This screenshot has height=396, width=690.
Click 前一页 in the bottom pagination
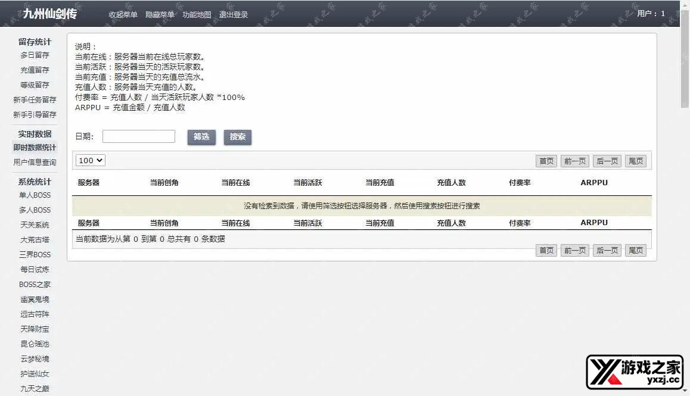tap(575, 250)
